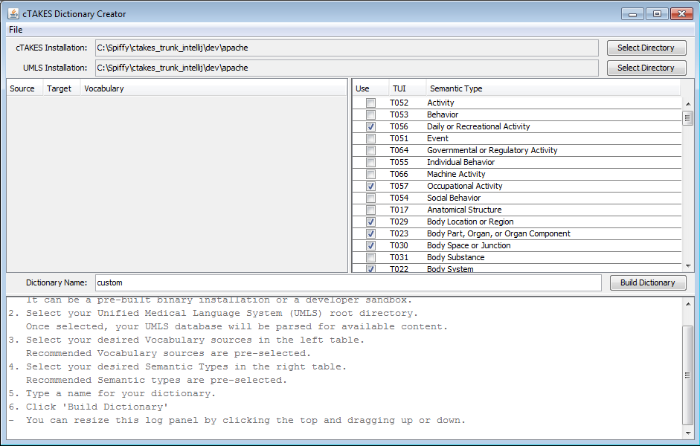Check the T031 Body Substance checkbox
The width and height of the screenshot is (700, 446).
pos(370,258)
